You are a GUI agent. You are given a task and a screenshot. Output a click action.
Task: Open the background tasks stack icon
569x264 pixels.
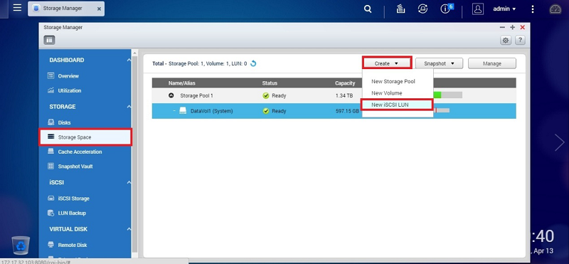tap(400, 9)
